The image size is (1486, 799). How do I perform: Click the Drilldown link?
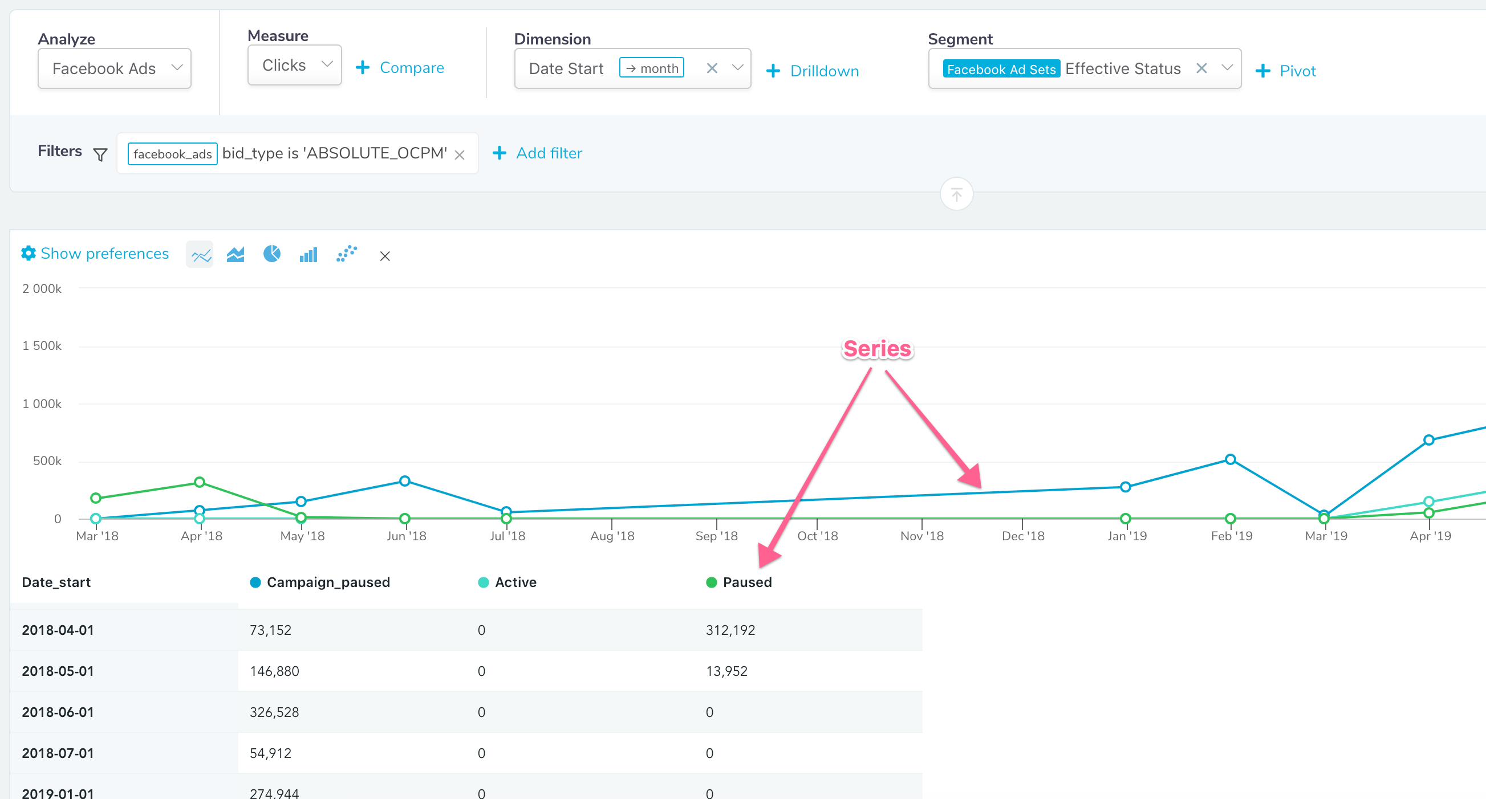812,71
